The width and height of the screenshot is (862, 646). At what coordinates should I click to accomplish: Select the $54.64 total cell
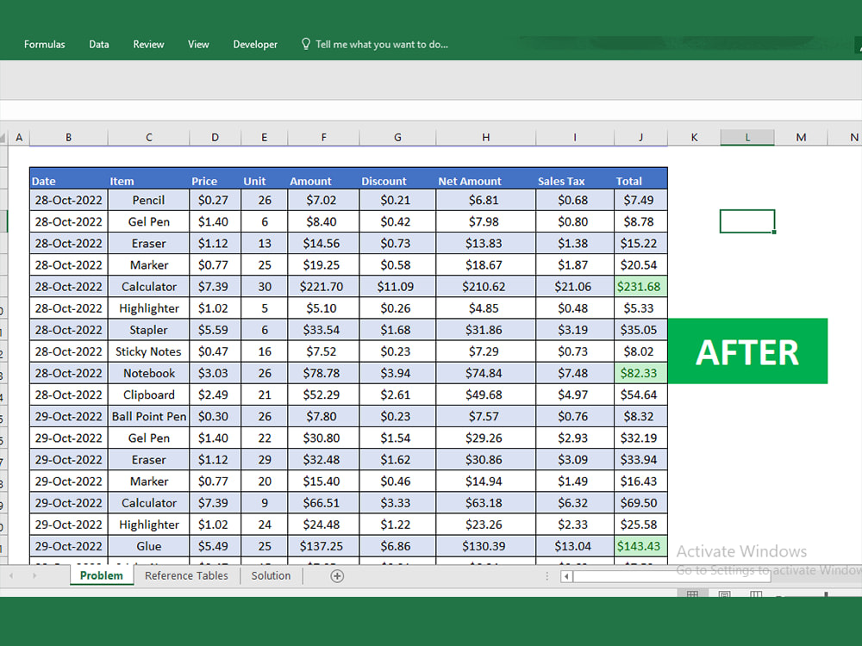[641, 395]
